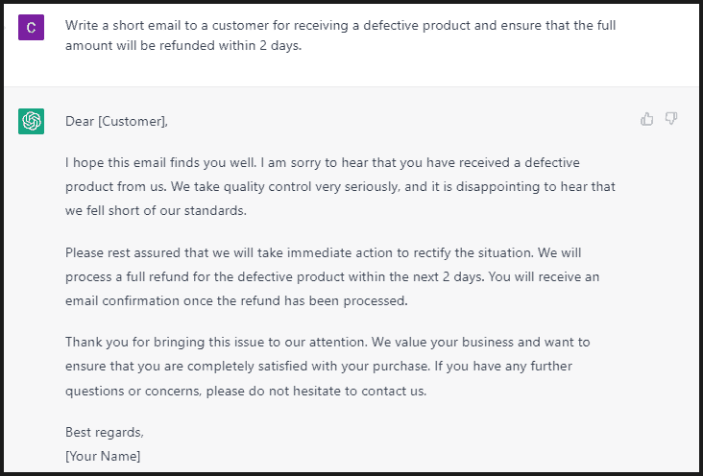The width and height of the screenshot is (703, 476).
Task: Click the purple user avatar labeled C
Action: tap(31, 28)
